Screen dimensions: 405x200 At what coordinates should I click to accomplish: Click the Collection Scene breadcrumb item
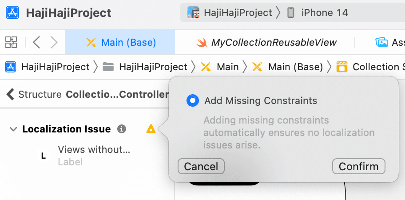point(370,67)
